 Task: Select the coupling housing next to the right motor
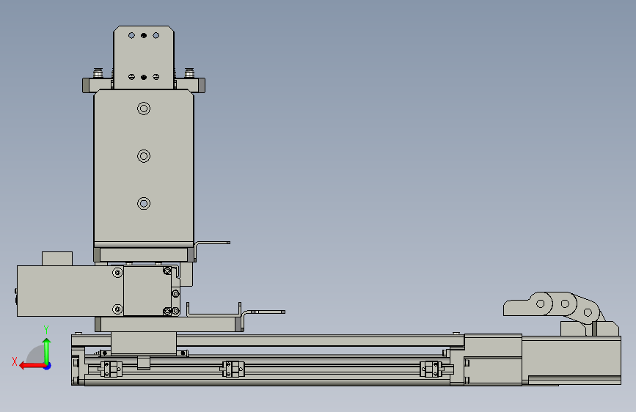coord(493,359)
